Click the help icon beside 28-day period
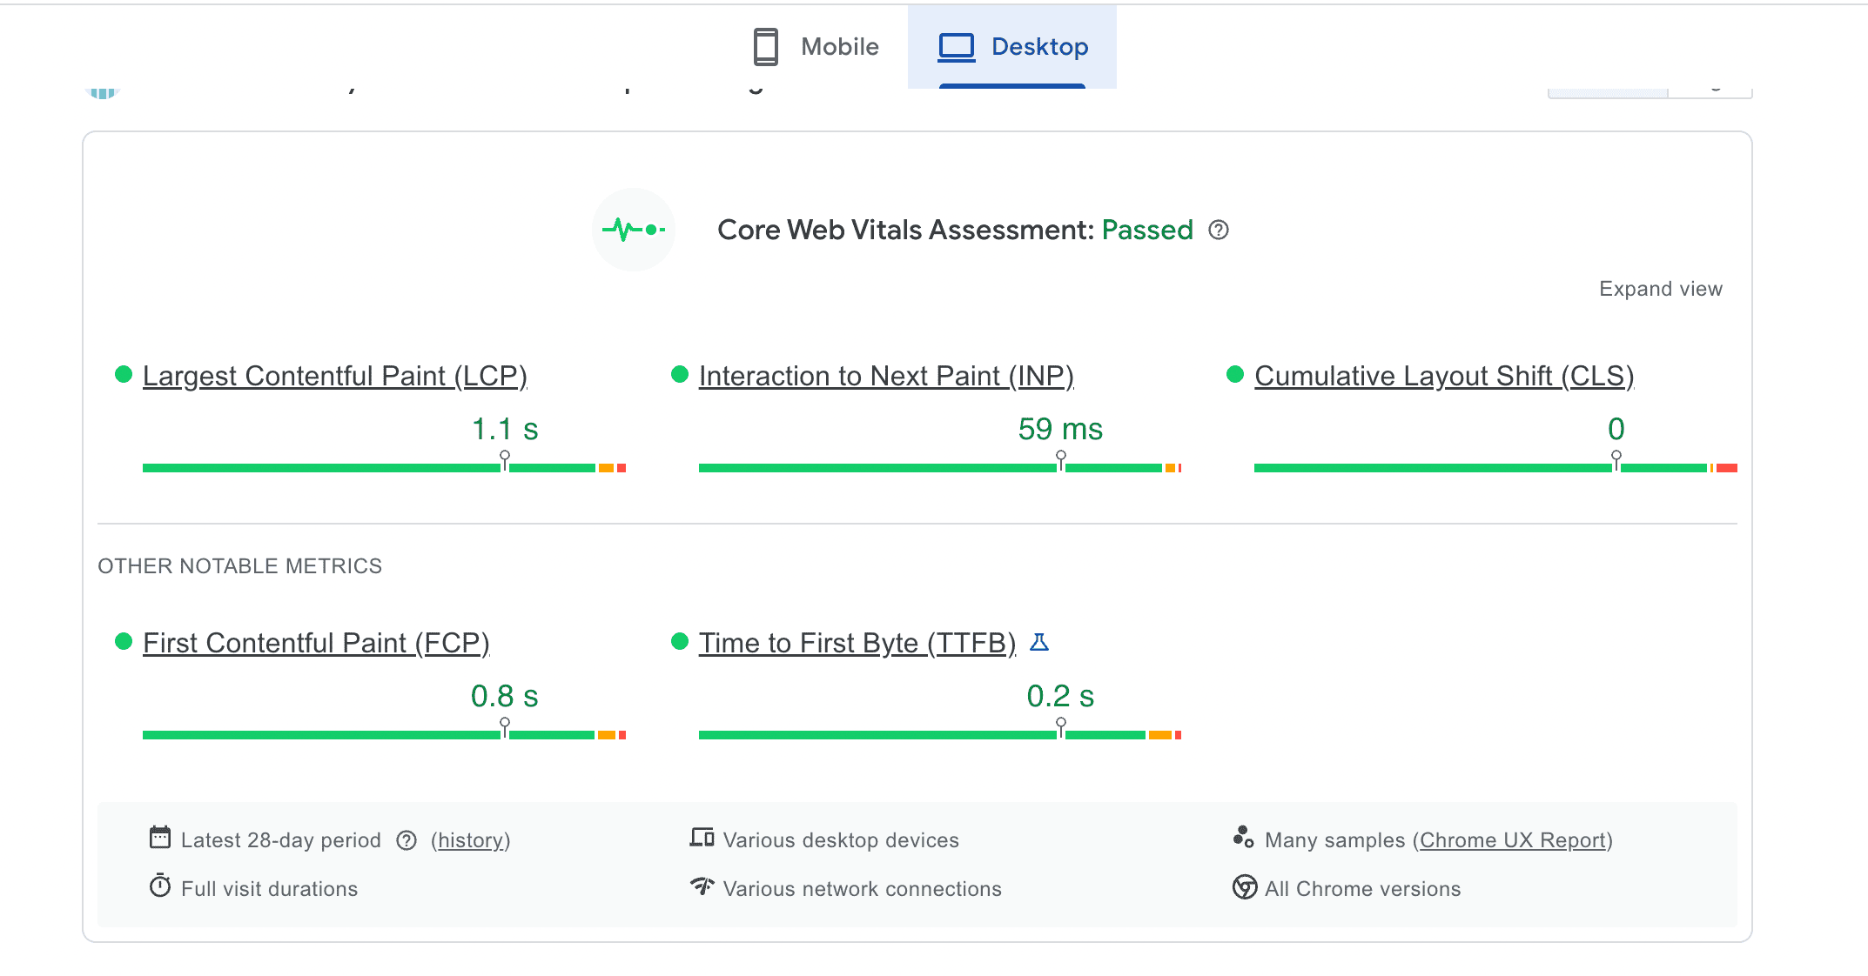Screen dimensions: 1868x976 point(407,840)
